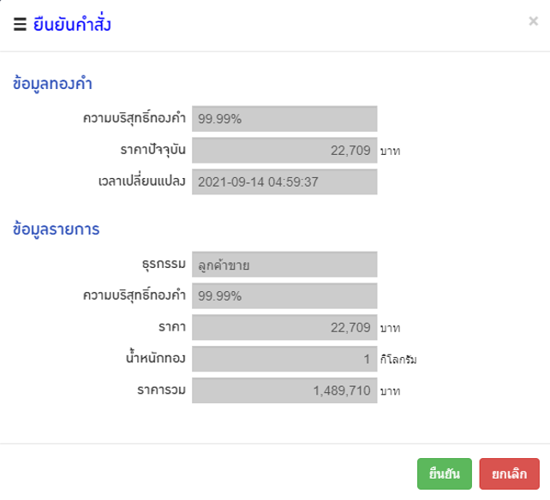Click the ธุรกรรม field showing ลูกค้าขาย
This screenshot has width=550, height=500.
[284, 265]
